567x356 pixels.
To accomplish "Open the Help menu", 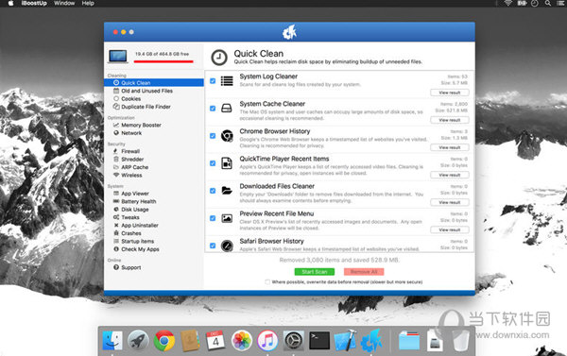I will [88, 3].
